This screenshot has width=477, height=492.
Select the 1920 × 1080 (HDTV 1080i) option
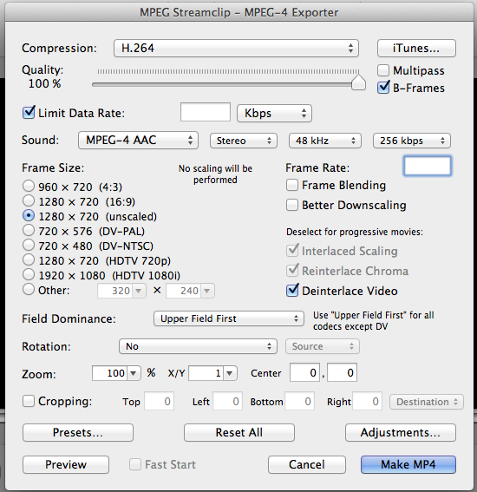coord(29,274)
